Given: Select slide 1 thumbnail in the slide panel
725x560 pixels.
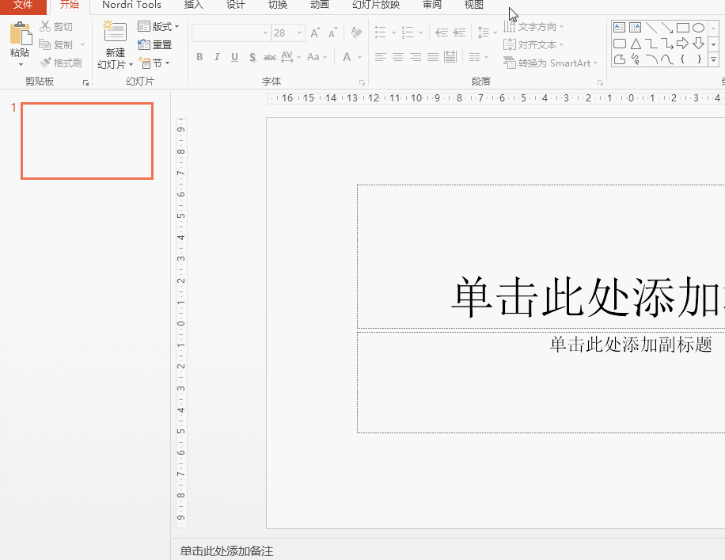Looking at the screenshot, I should click(86, 141).
